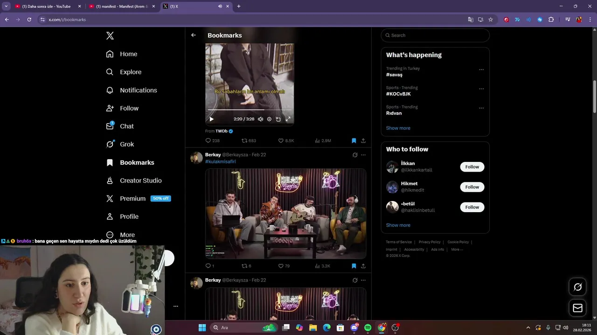Open Notifications in the sidebar
Image resolution: width=597 pixels, height=335 pixels.
132,90
